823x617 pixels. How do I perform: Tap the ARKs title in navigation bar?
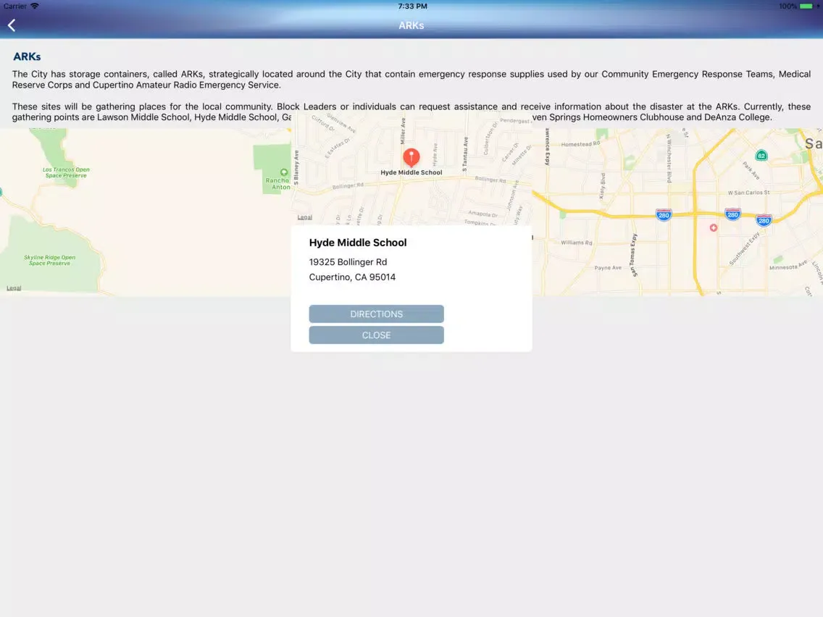[x=411, y=25]
